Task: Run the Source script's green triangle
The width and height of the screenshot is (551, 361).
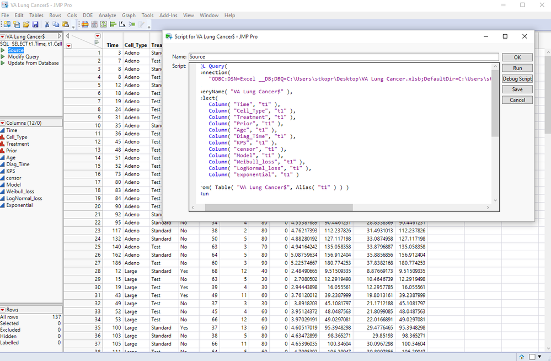Action: point(3,50)
